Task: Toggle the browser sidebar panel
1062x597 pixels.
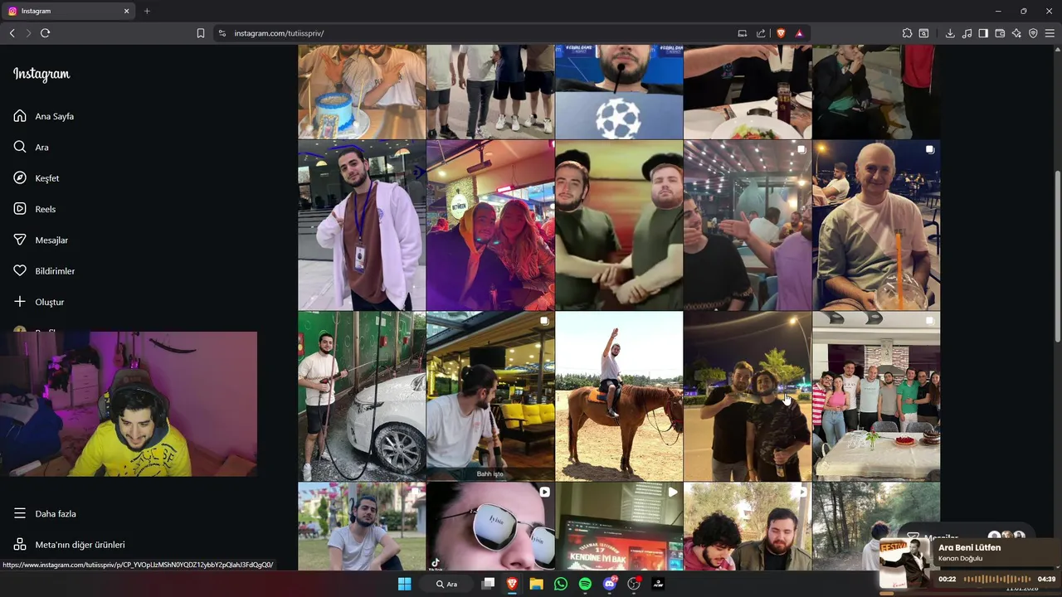Action: tap(983, 33)
